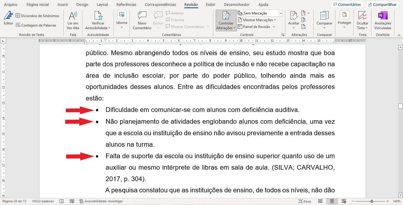Switch to the Referências tab
Image resolution: width=403 pixels, height=205 pixels.
coord(126,4)
